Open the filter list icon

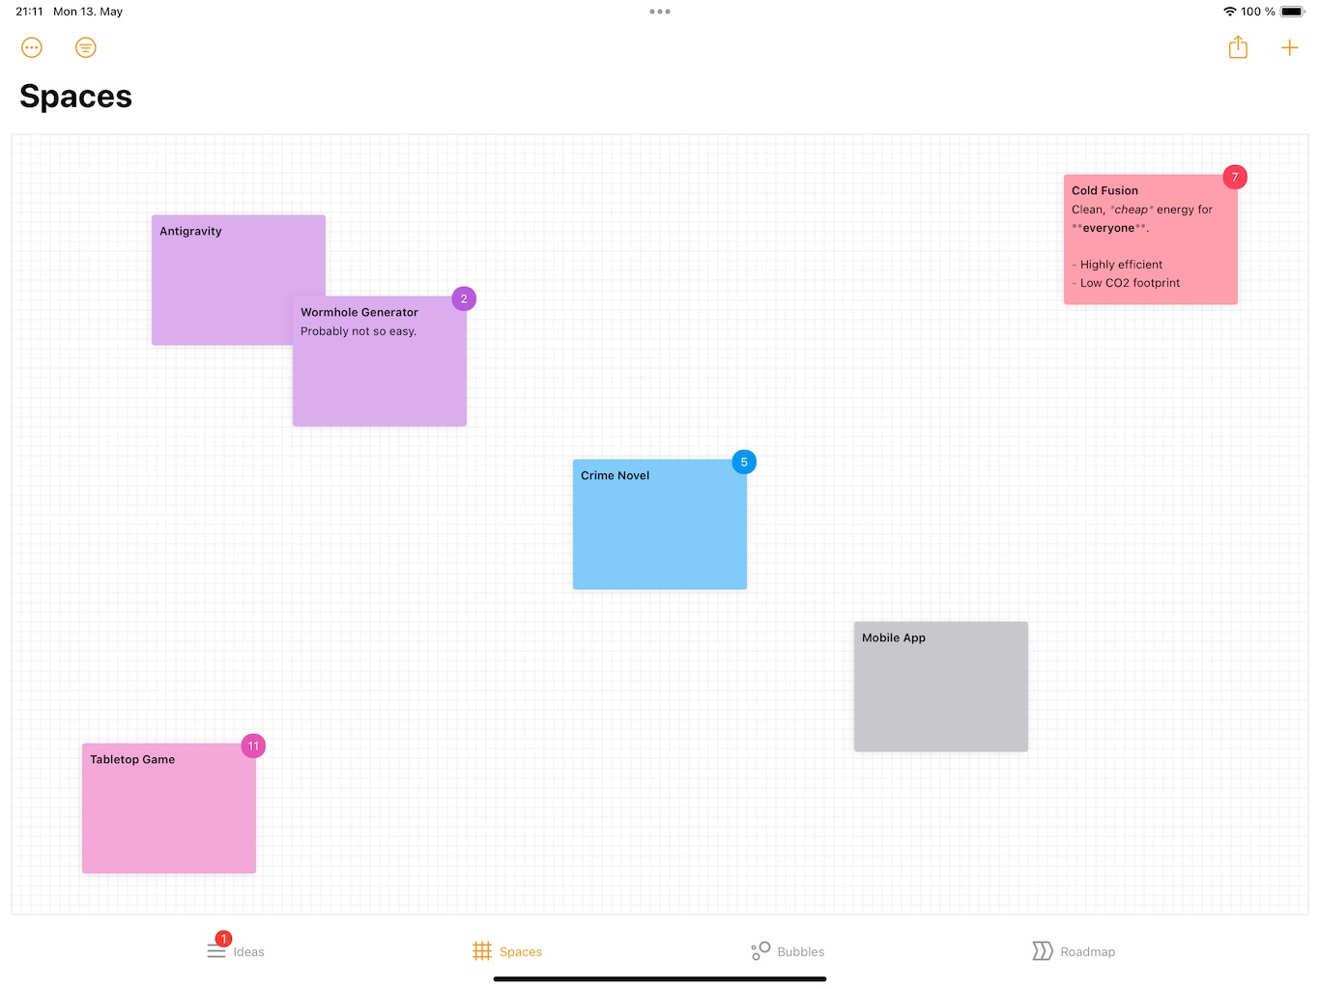86,47
